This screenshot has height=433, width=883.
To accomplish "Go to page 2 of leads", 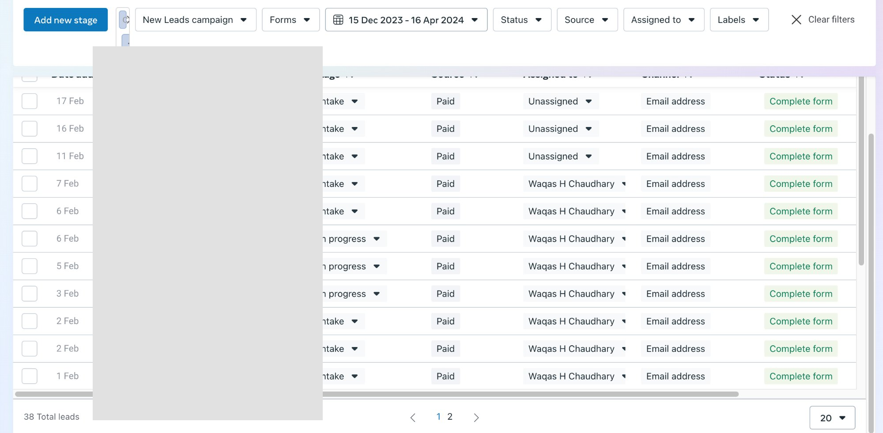I will pyautogui.click(x=450, y=416).
